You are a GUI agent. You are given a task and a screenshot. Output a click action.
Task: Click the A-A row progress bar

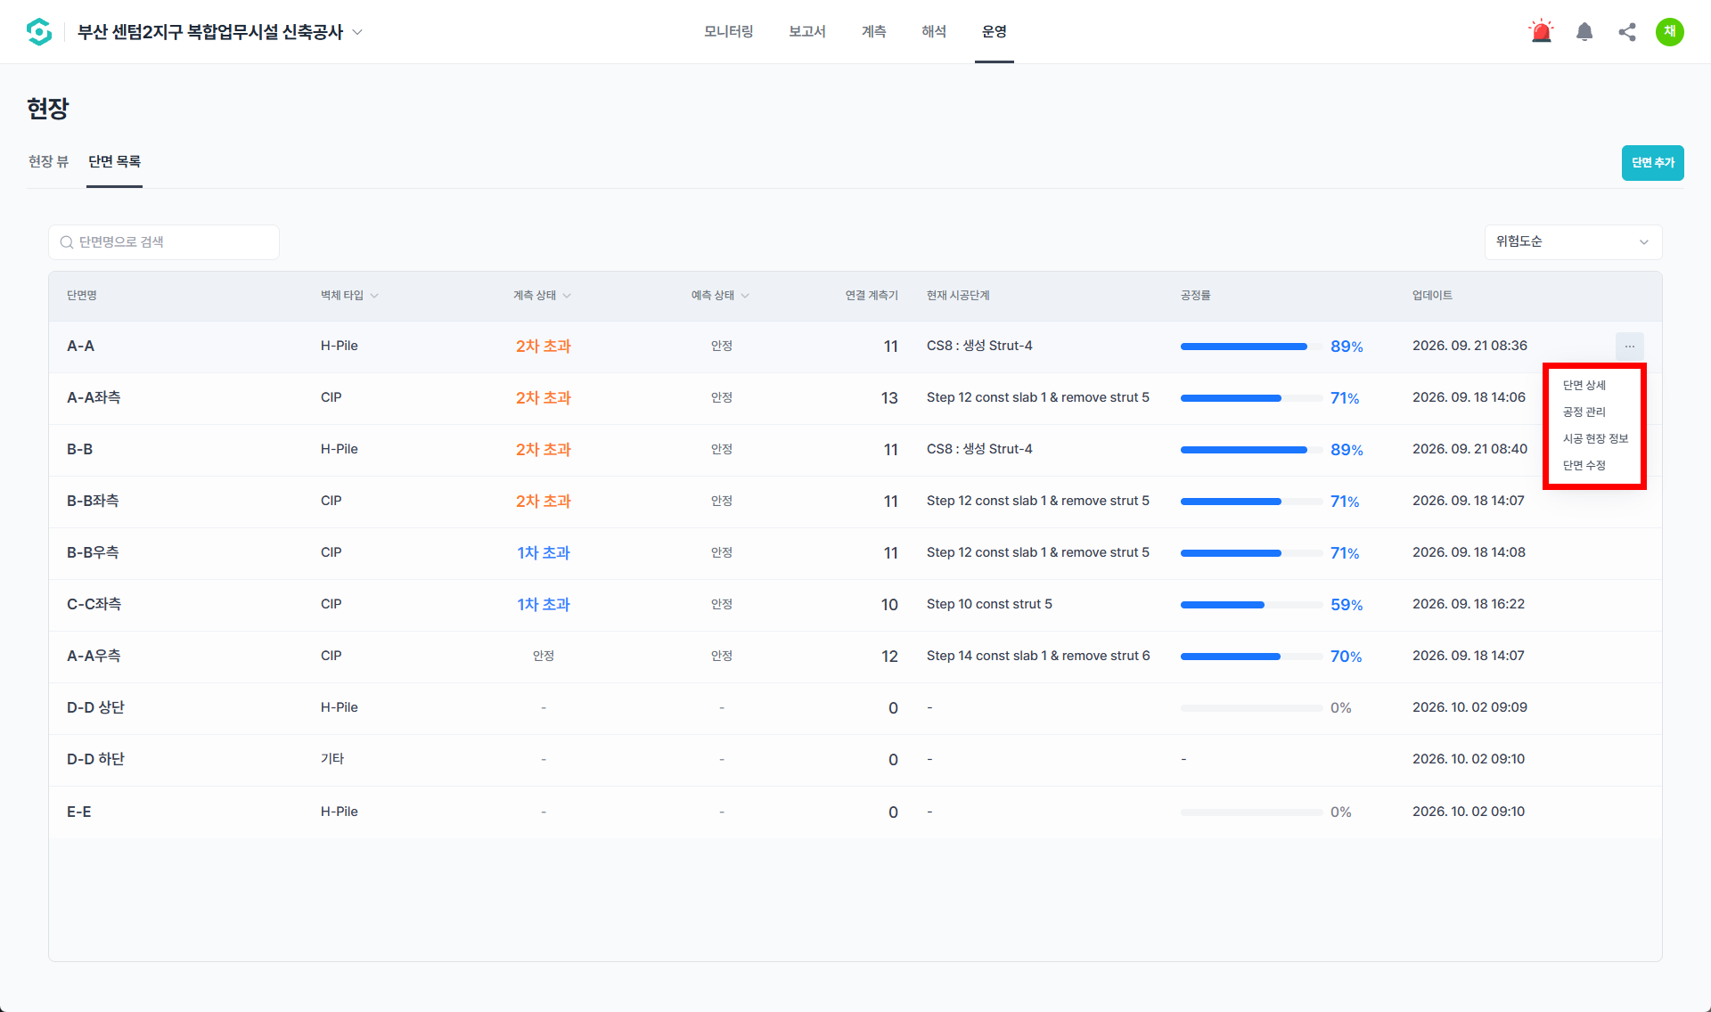point(1251,347)
